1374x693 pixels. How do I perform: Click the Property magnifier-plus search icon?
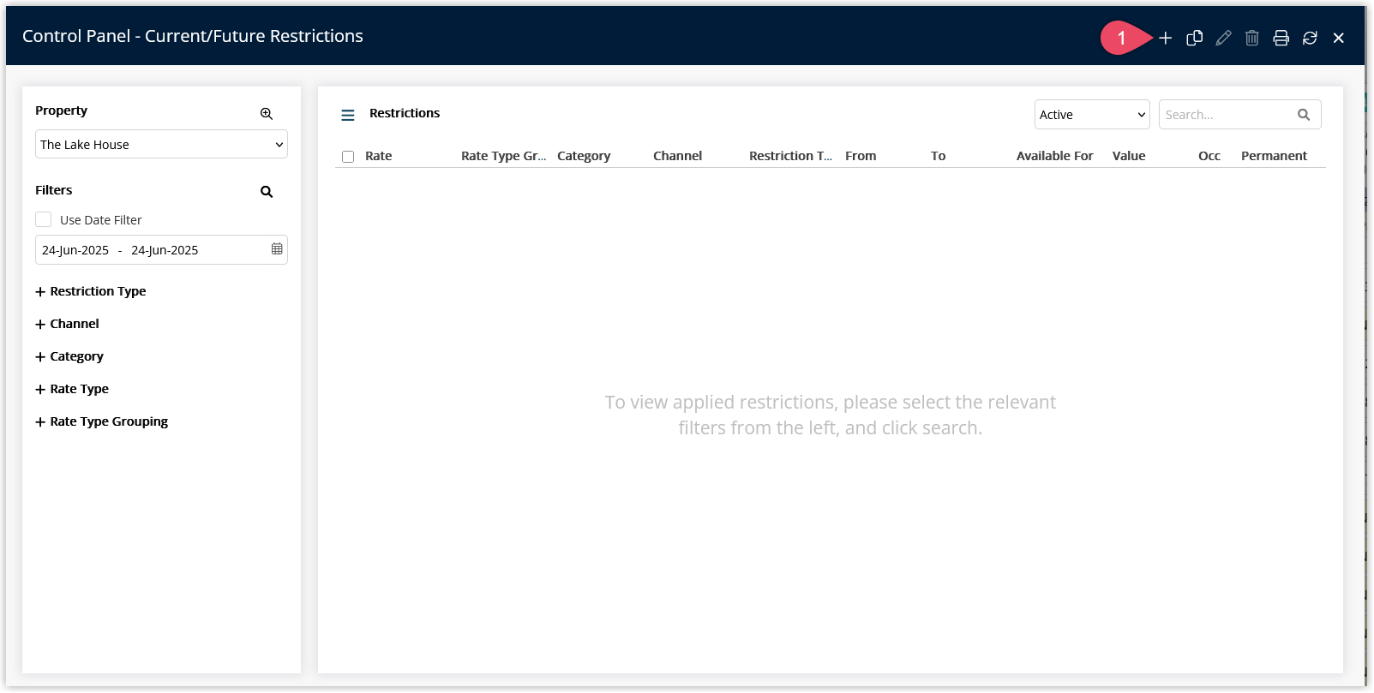(x=267, y=113)
